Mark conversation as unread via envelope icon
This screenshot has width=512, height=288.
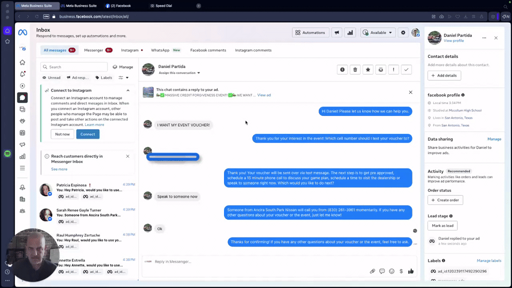pos(380,69)
